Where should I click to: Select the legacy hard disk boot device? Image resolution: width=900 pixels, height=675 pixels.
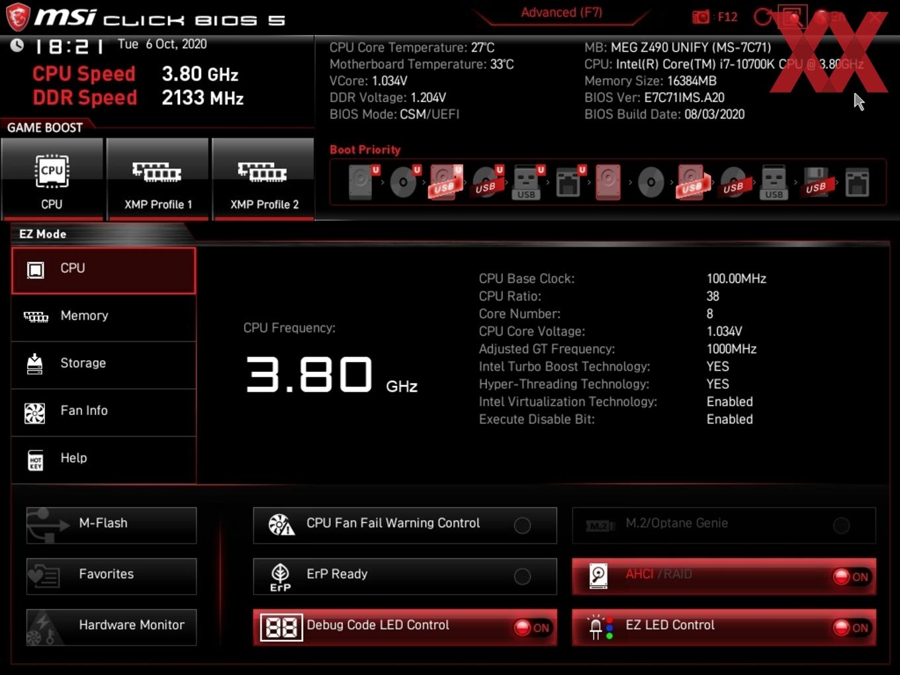tap(607, 182)
